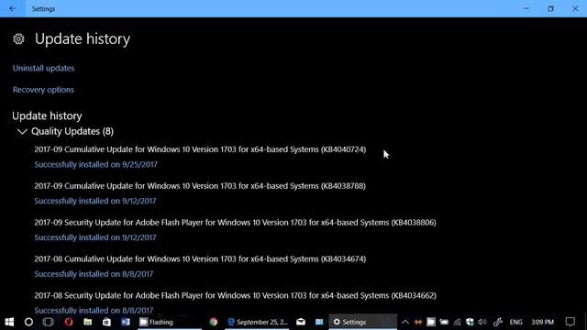Open Microsoft Word from the taskbar
Image resolution: width=587 pixels, height=330 pixels.
coord(126,322)
